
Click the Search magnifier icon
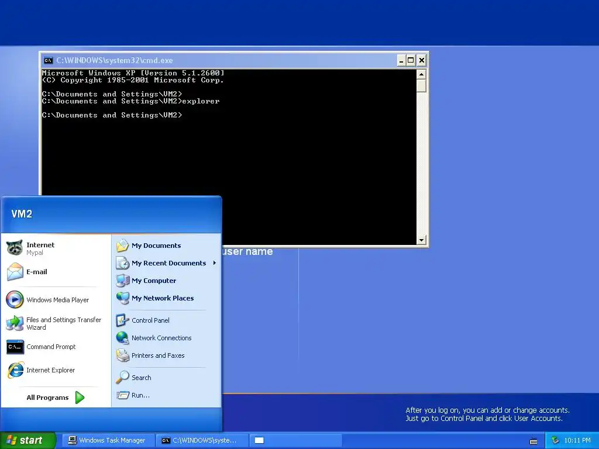point(123,378)
